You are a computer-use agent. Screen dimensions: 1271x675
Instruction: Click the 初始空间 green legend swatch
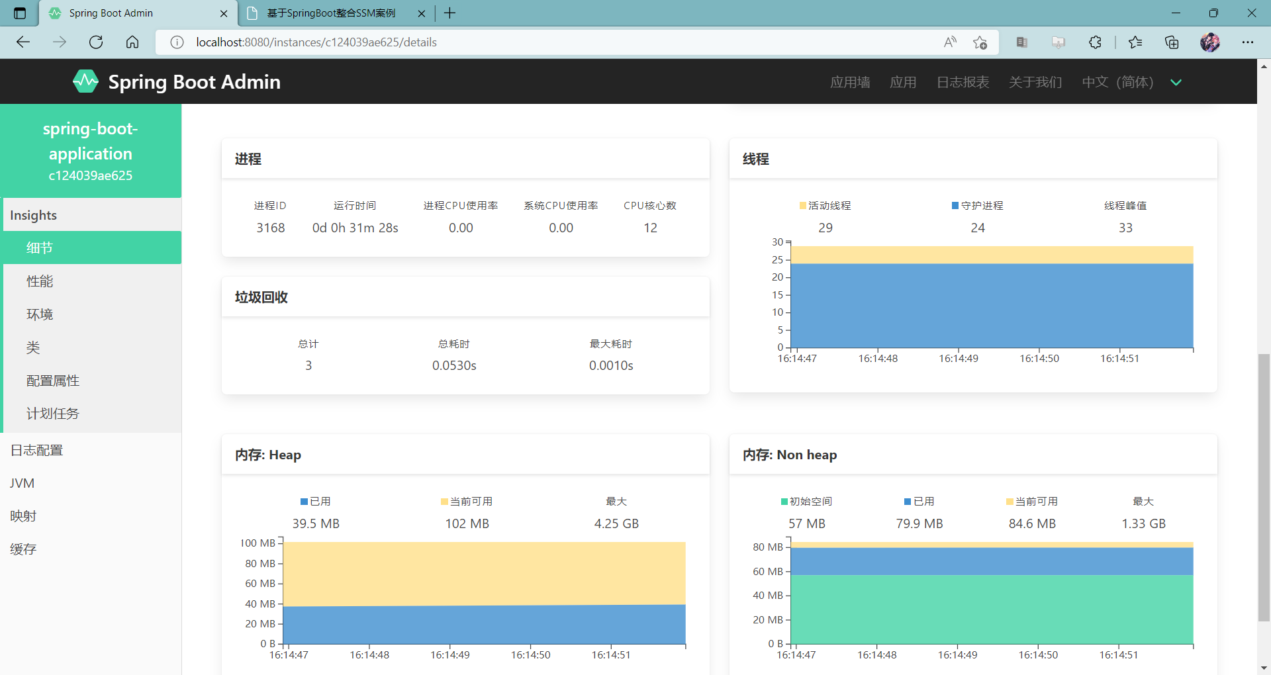point(784,502)
